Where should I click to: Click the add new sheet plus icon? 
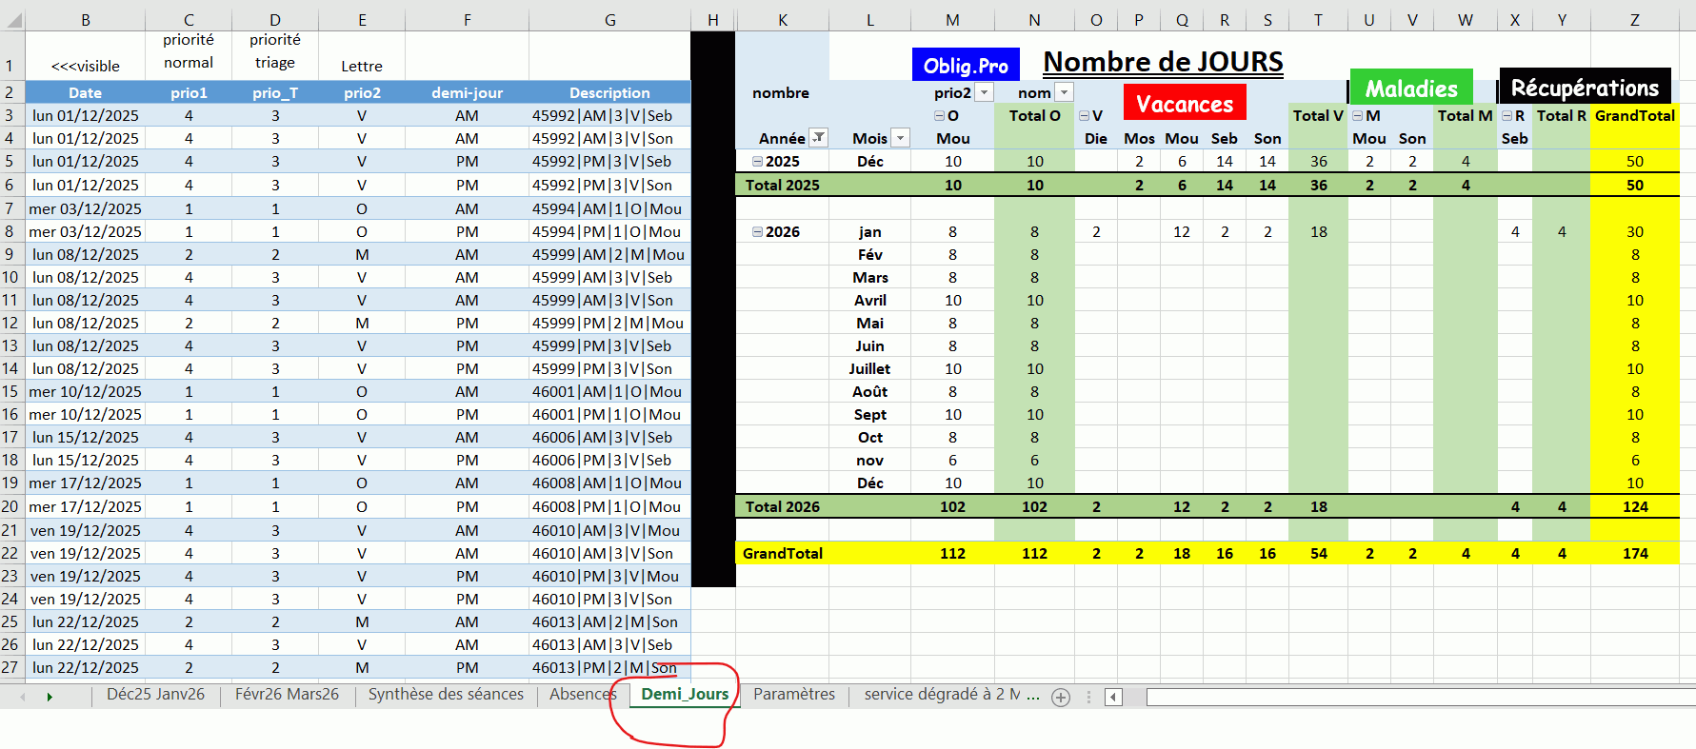[x=1060, y=698]
